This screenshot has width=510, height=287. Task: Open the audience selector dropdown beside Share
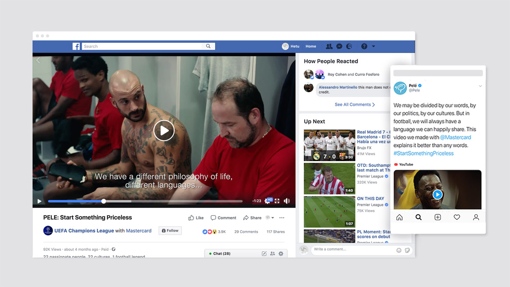(270, 218)
